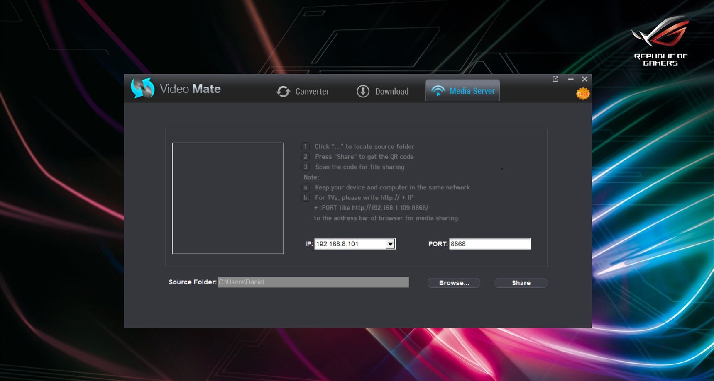This screenshot has width=714, height=381.
Task: Click the Download arrow icon
Action: click(x=363, y=91)
